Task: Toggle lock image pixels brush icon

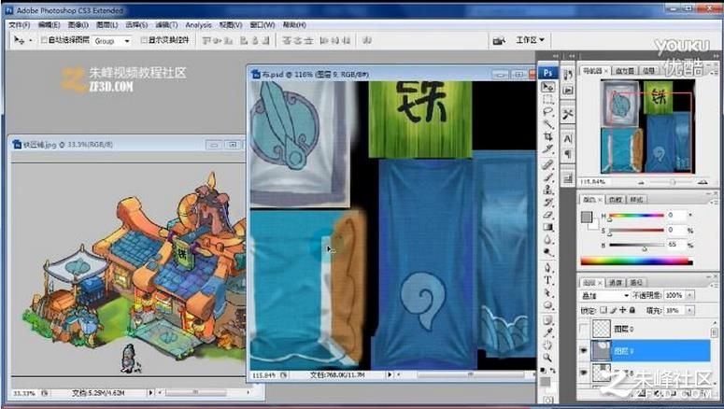Action: [613, 310]
